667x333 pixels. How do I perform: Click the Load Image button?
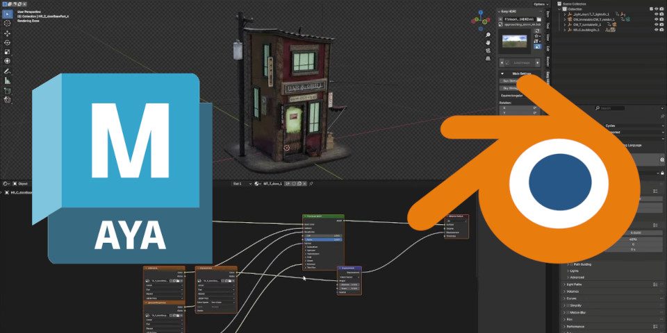click(x=519, y=62)
